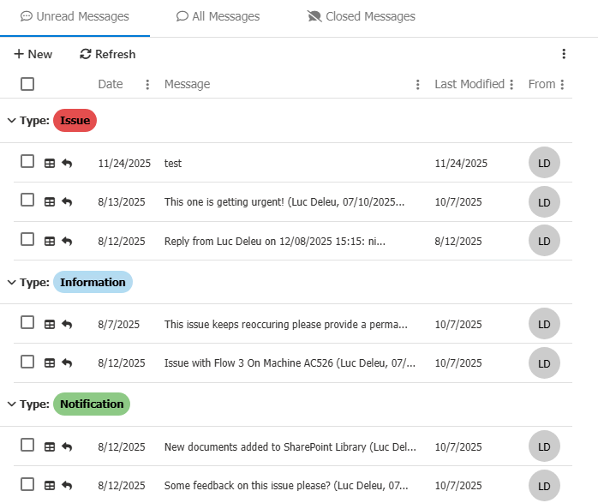Create a New message
The width and height of the screenshot is (598, 503).
tap(33, 54)
